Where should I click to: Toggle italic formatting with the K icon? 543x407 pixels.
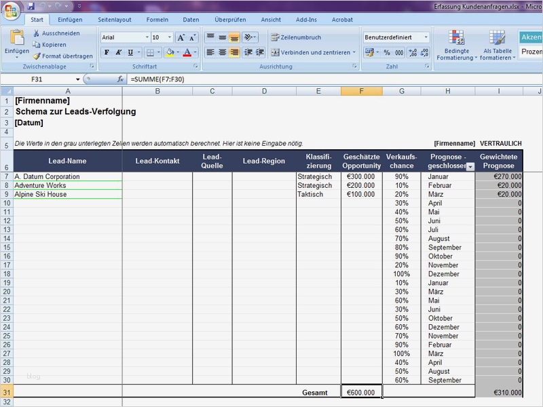(x=117, y=52)
